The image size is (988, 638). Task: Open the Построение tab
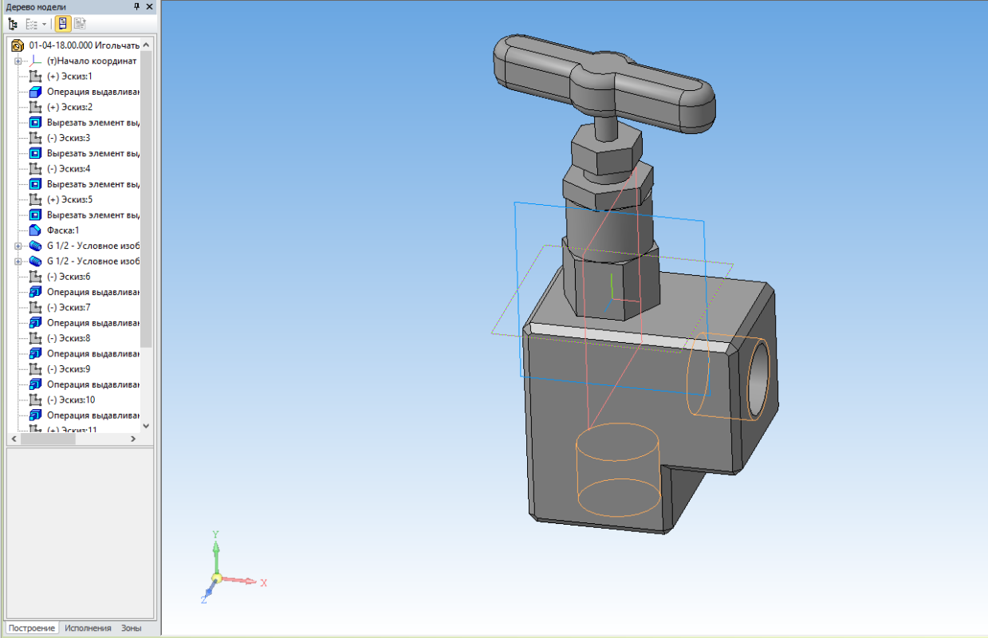(32, 628)
